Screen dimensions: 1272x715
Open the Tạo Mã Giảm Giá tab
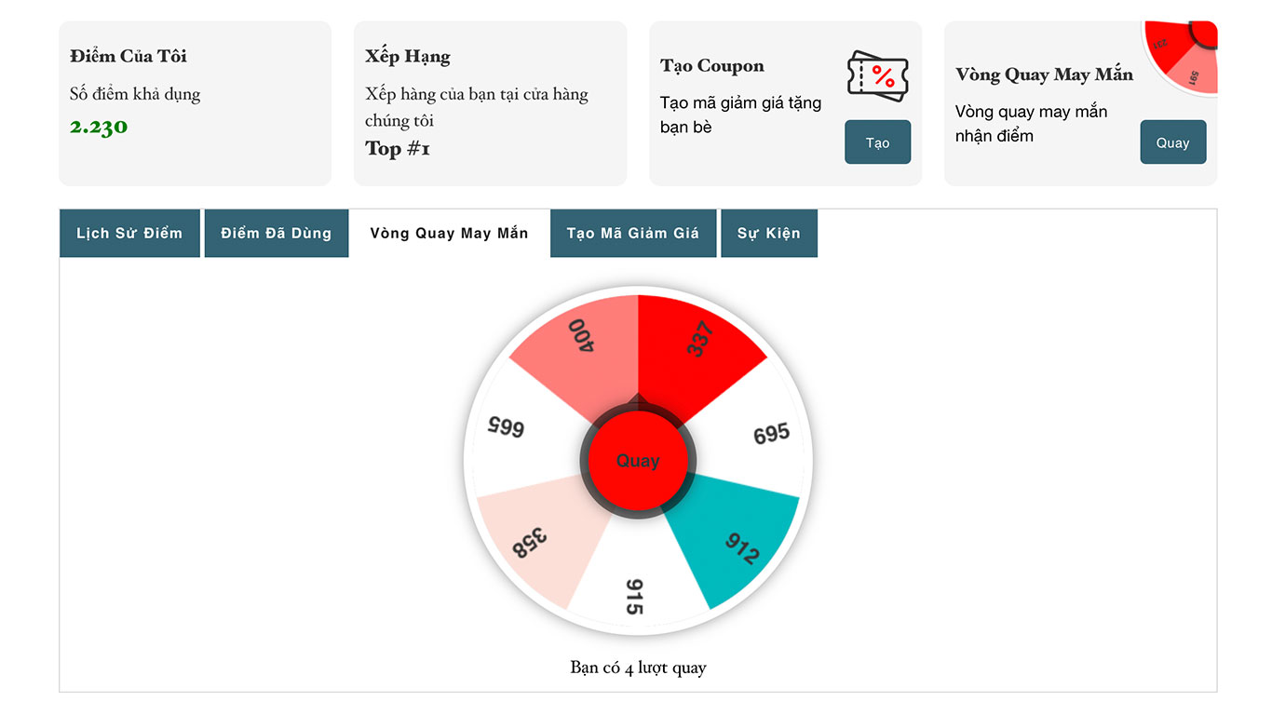coord(633,233)
